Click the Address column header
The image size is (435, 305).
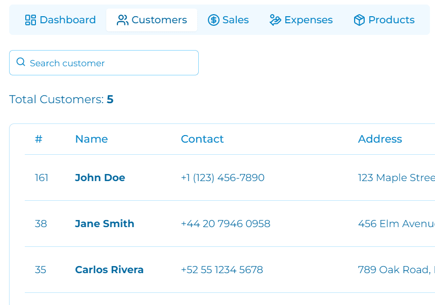point(379,139)
